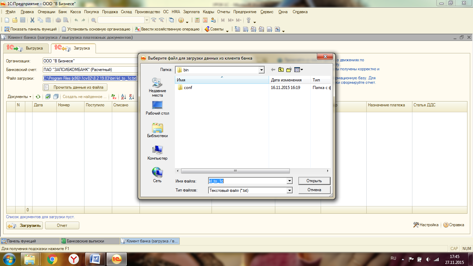Open Google Chrome from the taskbar
The width and height of the screenshot is (473, 266).
tap(53, 259)
